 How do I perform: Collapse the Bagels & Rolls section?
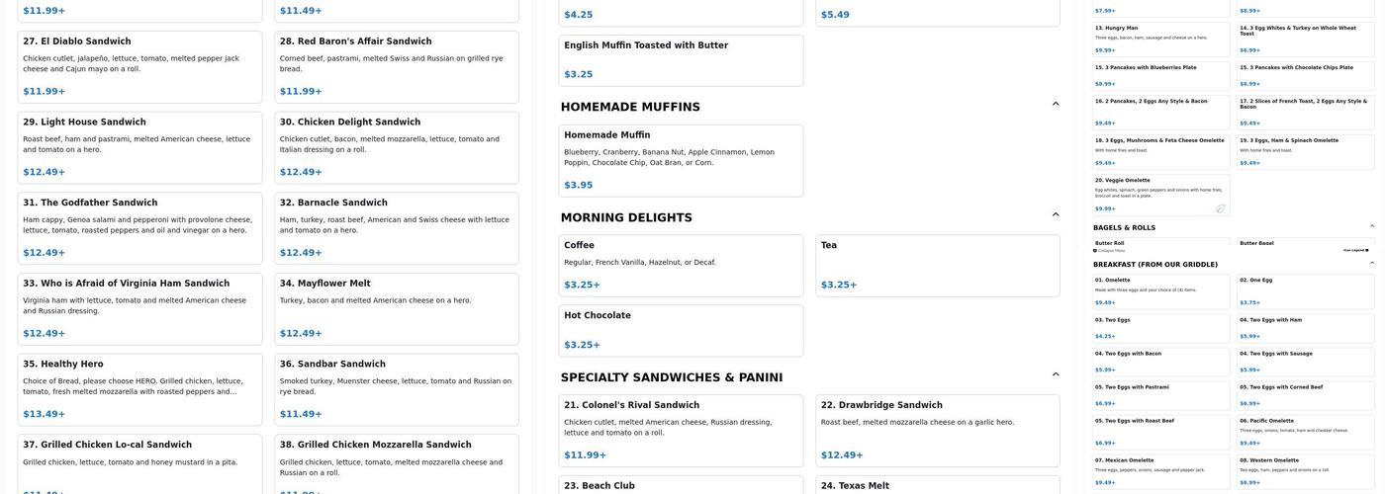tap(1371, 227)
